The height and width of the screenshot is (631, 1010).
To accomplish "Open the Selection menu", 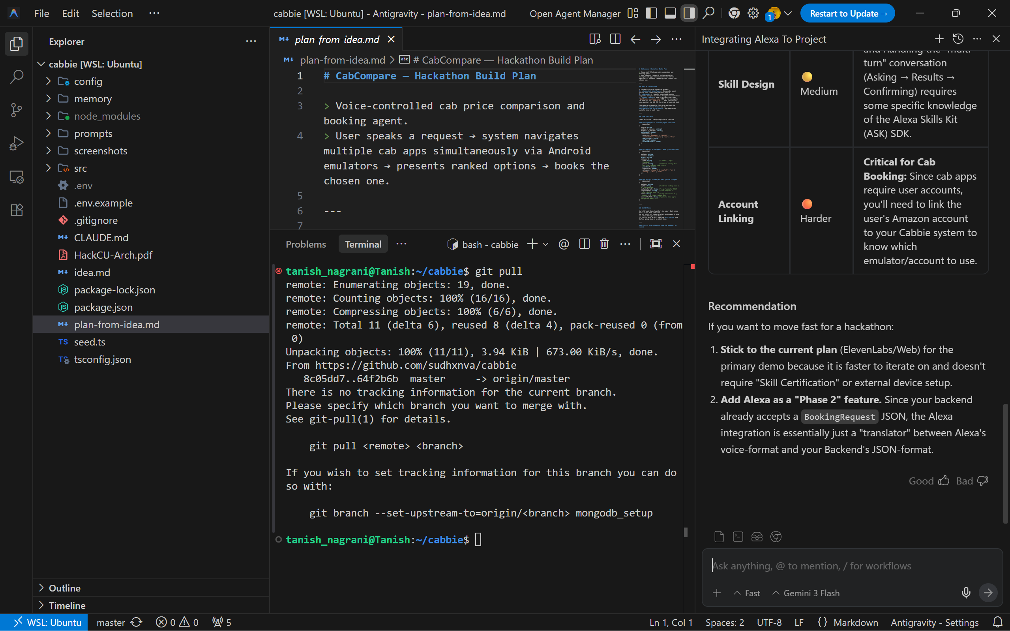I will [112, 13].
